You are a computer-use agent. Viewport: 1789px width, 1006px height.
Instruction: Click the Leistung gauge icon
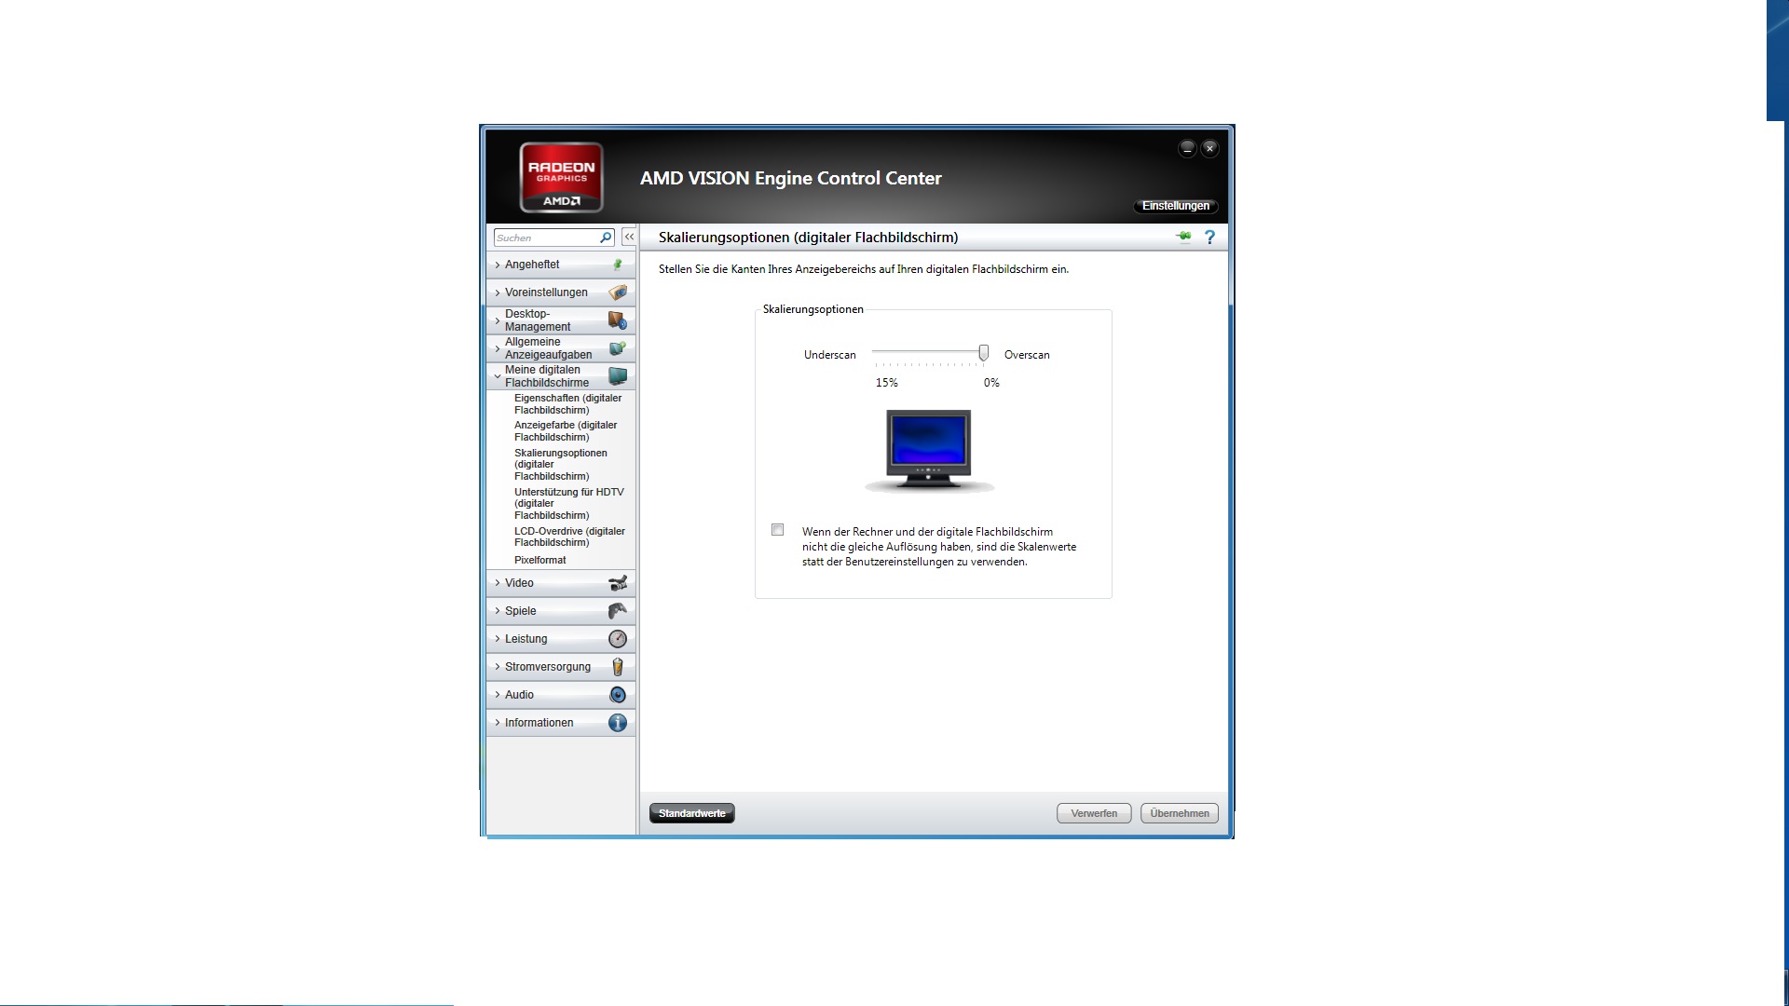click(617, 639)
